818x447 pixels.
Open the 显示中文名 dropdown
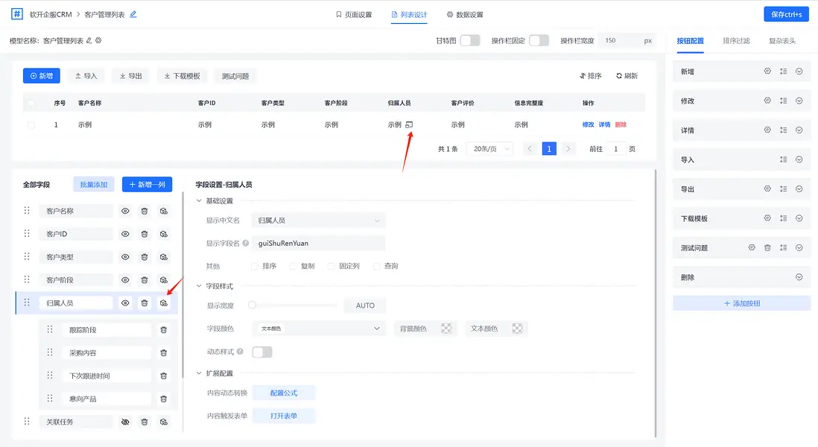coord(318,221)
